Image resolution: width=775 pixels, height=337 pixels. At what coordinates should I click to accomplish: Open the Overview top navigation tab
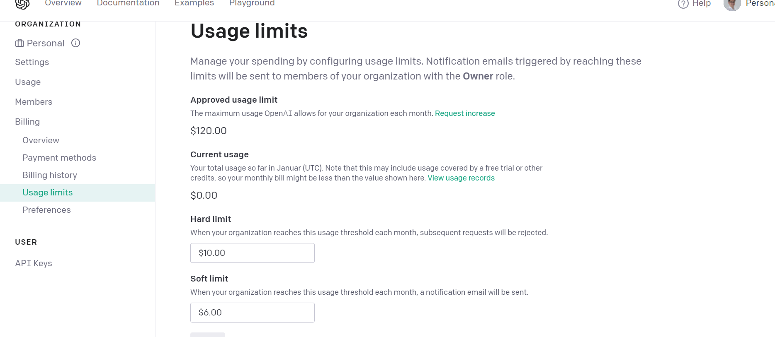[63, 3]
